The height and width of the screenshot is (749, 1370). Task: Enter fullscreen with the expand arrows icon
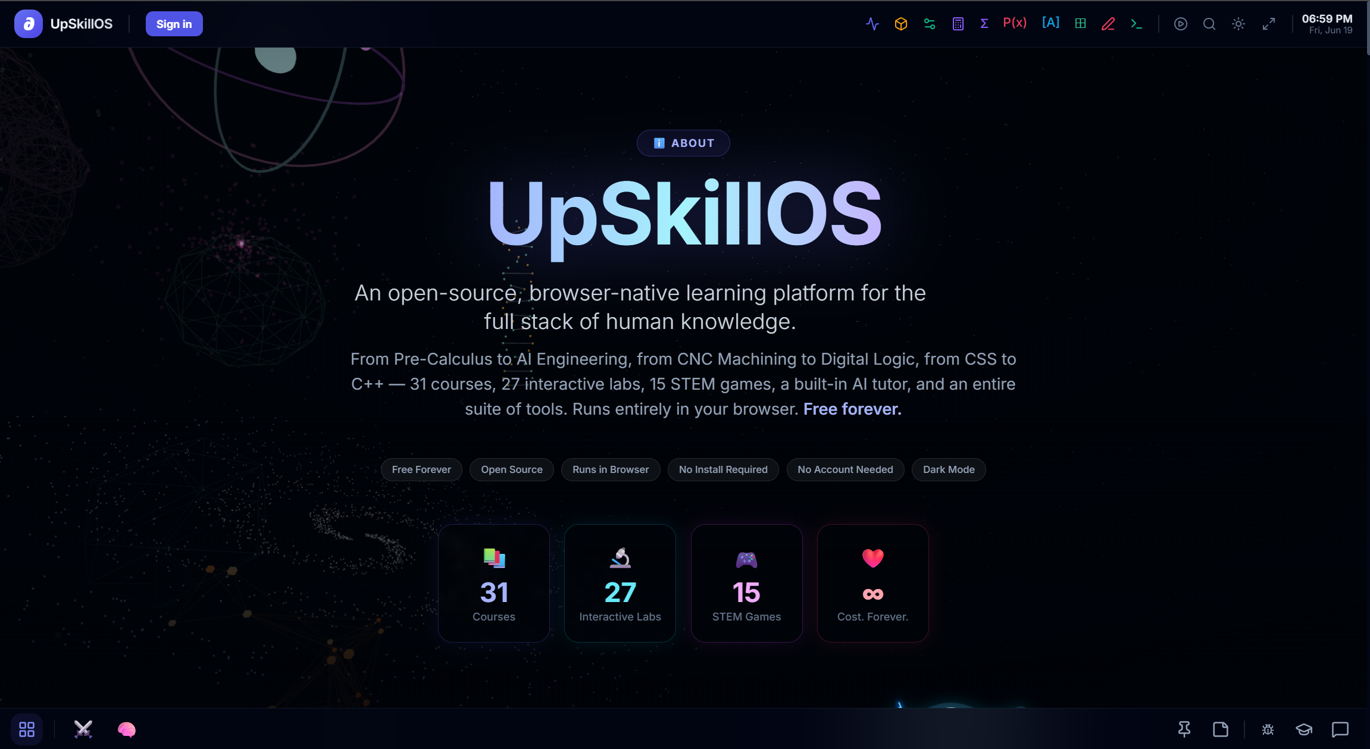[1269, 24]
